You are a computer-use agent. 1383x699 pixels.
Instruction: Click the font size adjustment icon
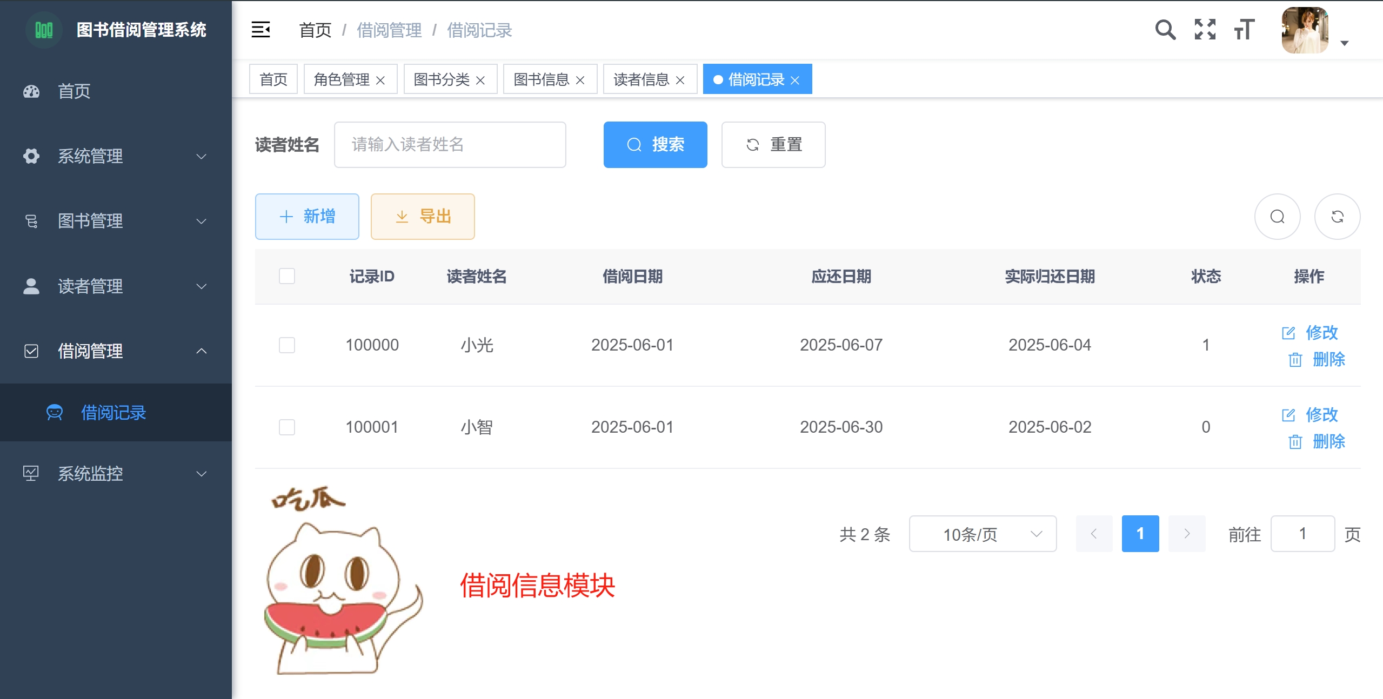1244,30
